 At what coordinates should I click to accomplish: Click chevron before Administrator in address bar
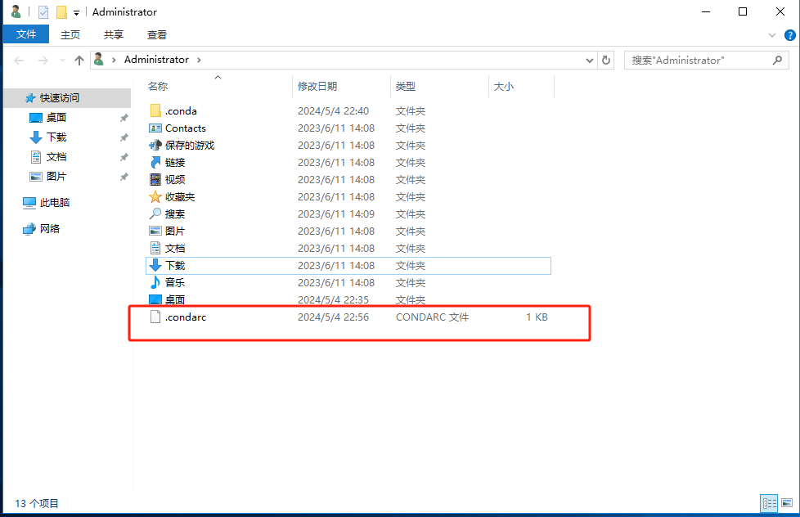[x=114, y=61]
